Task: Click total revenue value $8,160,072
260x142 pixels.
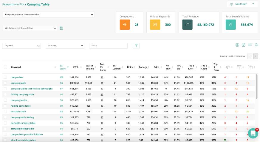Action: point(206,25)
